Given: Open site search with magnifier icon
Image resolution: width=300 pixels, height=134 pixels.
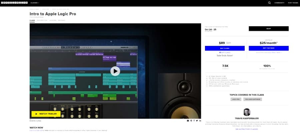Looking at the screenshot, I should [x=269, y=3].
